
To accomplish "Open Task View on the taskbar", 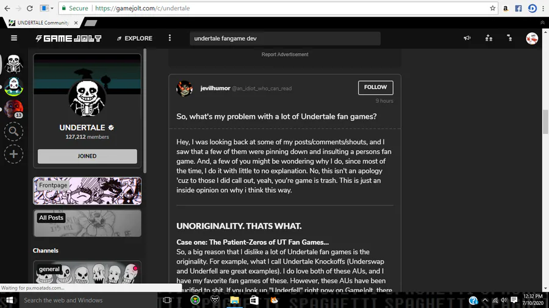I will click(x=167, y=300).
